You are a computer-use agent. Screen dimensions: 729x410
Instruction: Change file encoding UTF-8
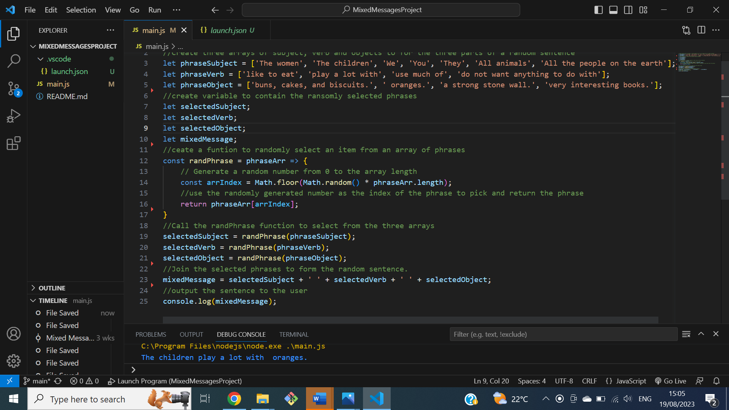(x=564, y=381)
